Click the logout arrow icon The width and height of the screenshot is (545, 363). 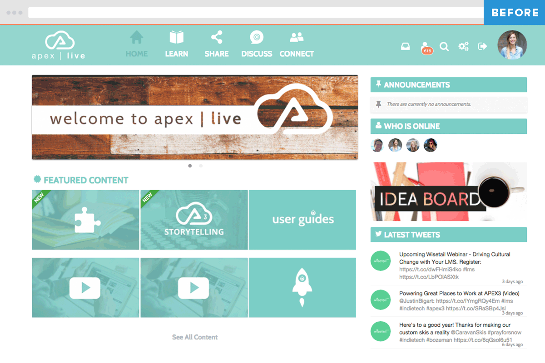pos(482,46)
